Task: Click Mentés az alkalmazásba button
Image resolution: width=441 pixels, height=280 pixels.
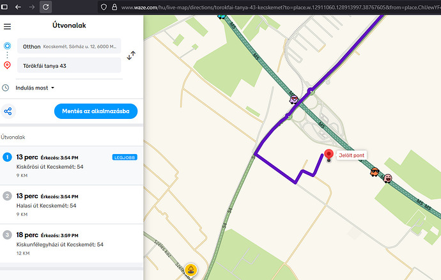Action: [x=96, y=111]
